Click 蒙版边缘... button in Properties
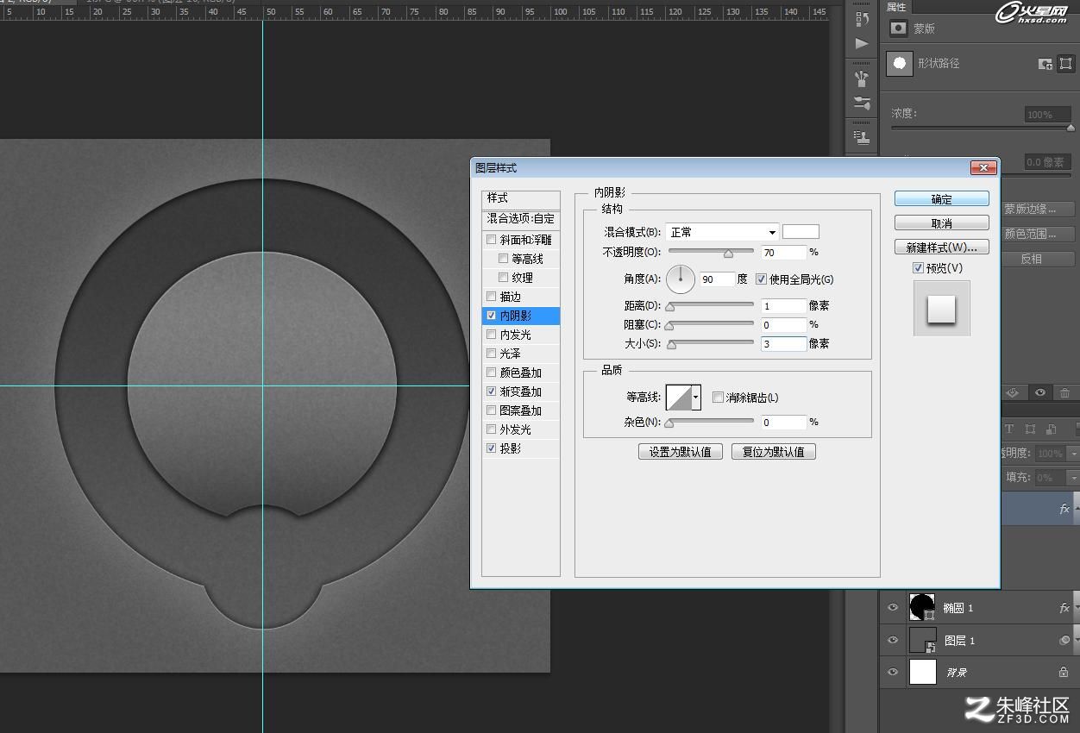This screenshot has width=1080, height=733. click(x=1036, y=210)
